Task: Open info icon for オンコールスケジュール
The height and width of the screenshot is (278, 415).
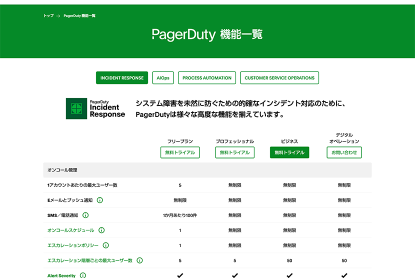Action: click(x=101, y=230)
